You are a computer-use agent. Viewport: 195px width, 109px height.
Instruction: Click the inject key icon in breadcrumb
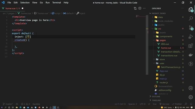tap(78, 13)
